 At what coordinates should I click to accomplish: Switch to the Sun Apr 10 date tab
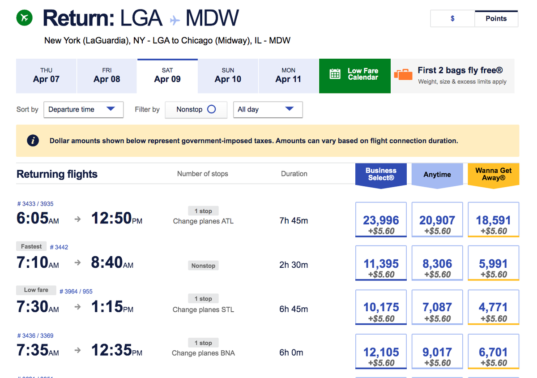click(x=228, y=76)
